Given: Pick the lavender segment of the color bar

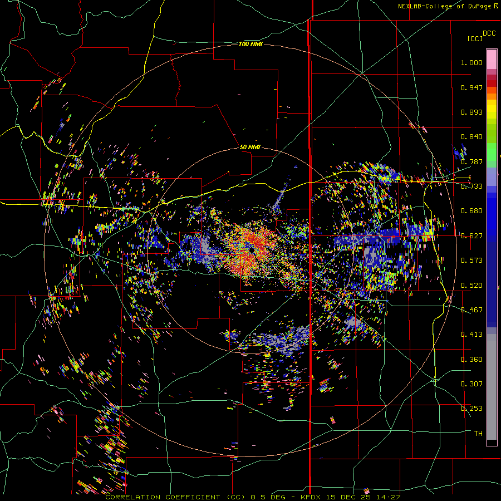Looking at the screenshot, I should (492, 176).
